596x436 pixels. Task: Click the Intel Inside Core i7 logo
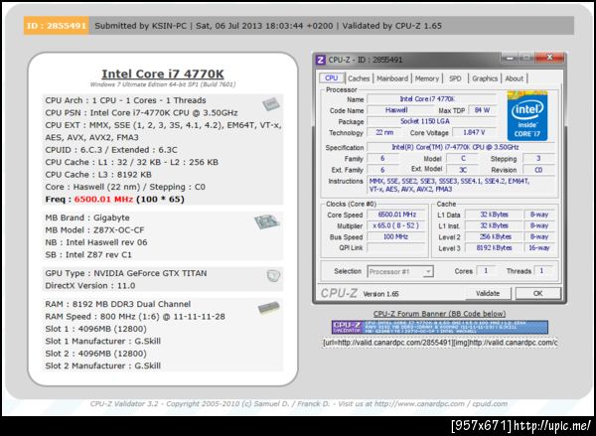point(527,116)
